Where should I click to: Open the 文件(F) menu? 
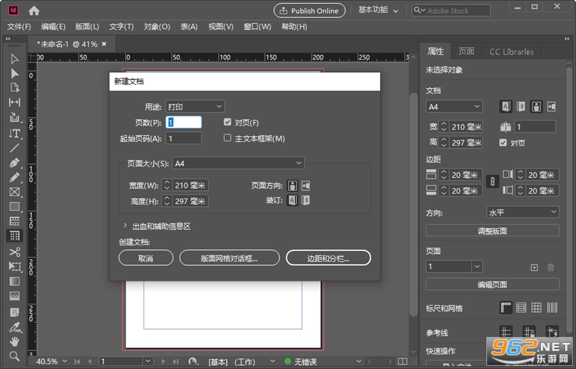tap(19, 26)
